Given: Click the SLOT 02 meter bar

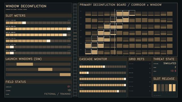Looking at the screenshot, I should tap(38, 29).
